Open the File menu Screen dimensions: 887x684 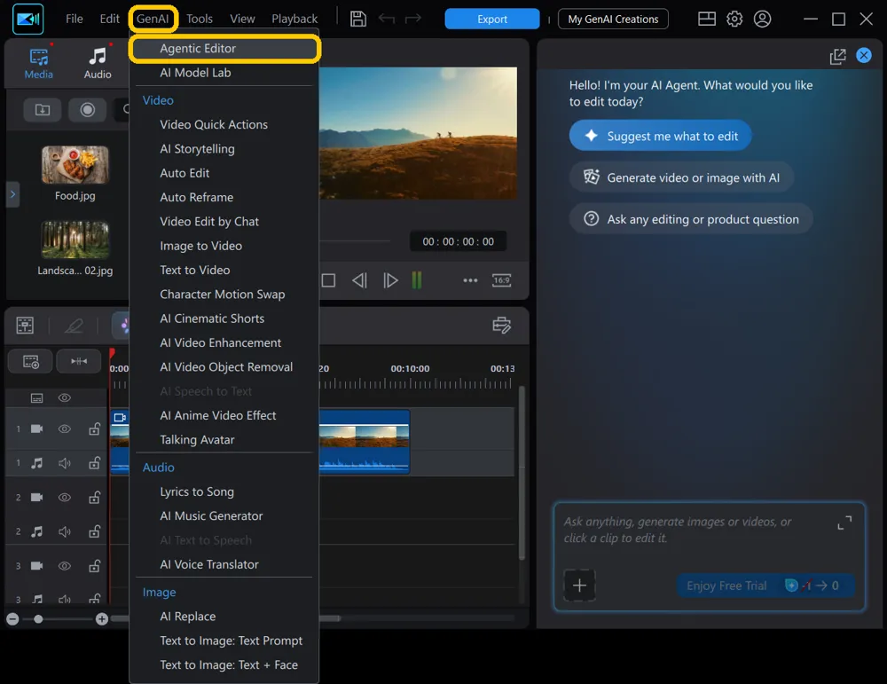[75, 19]
